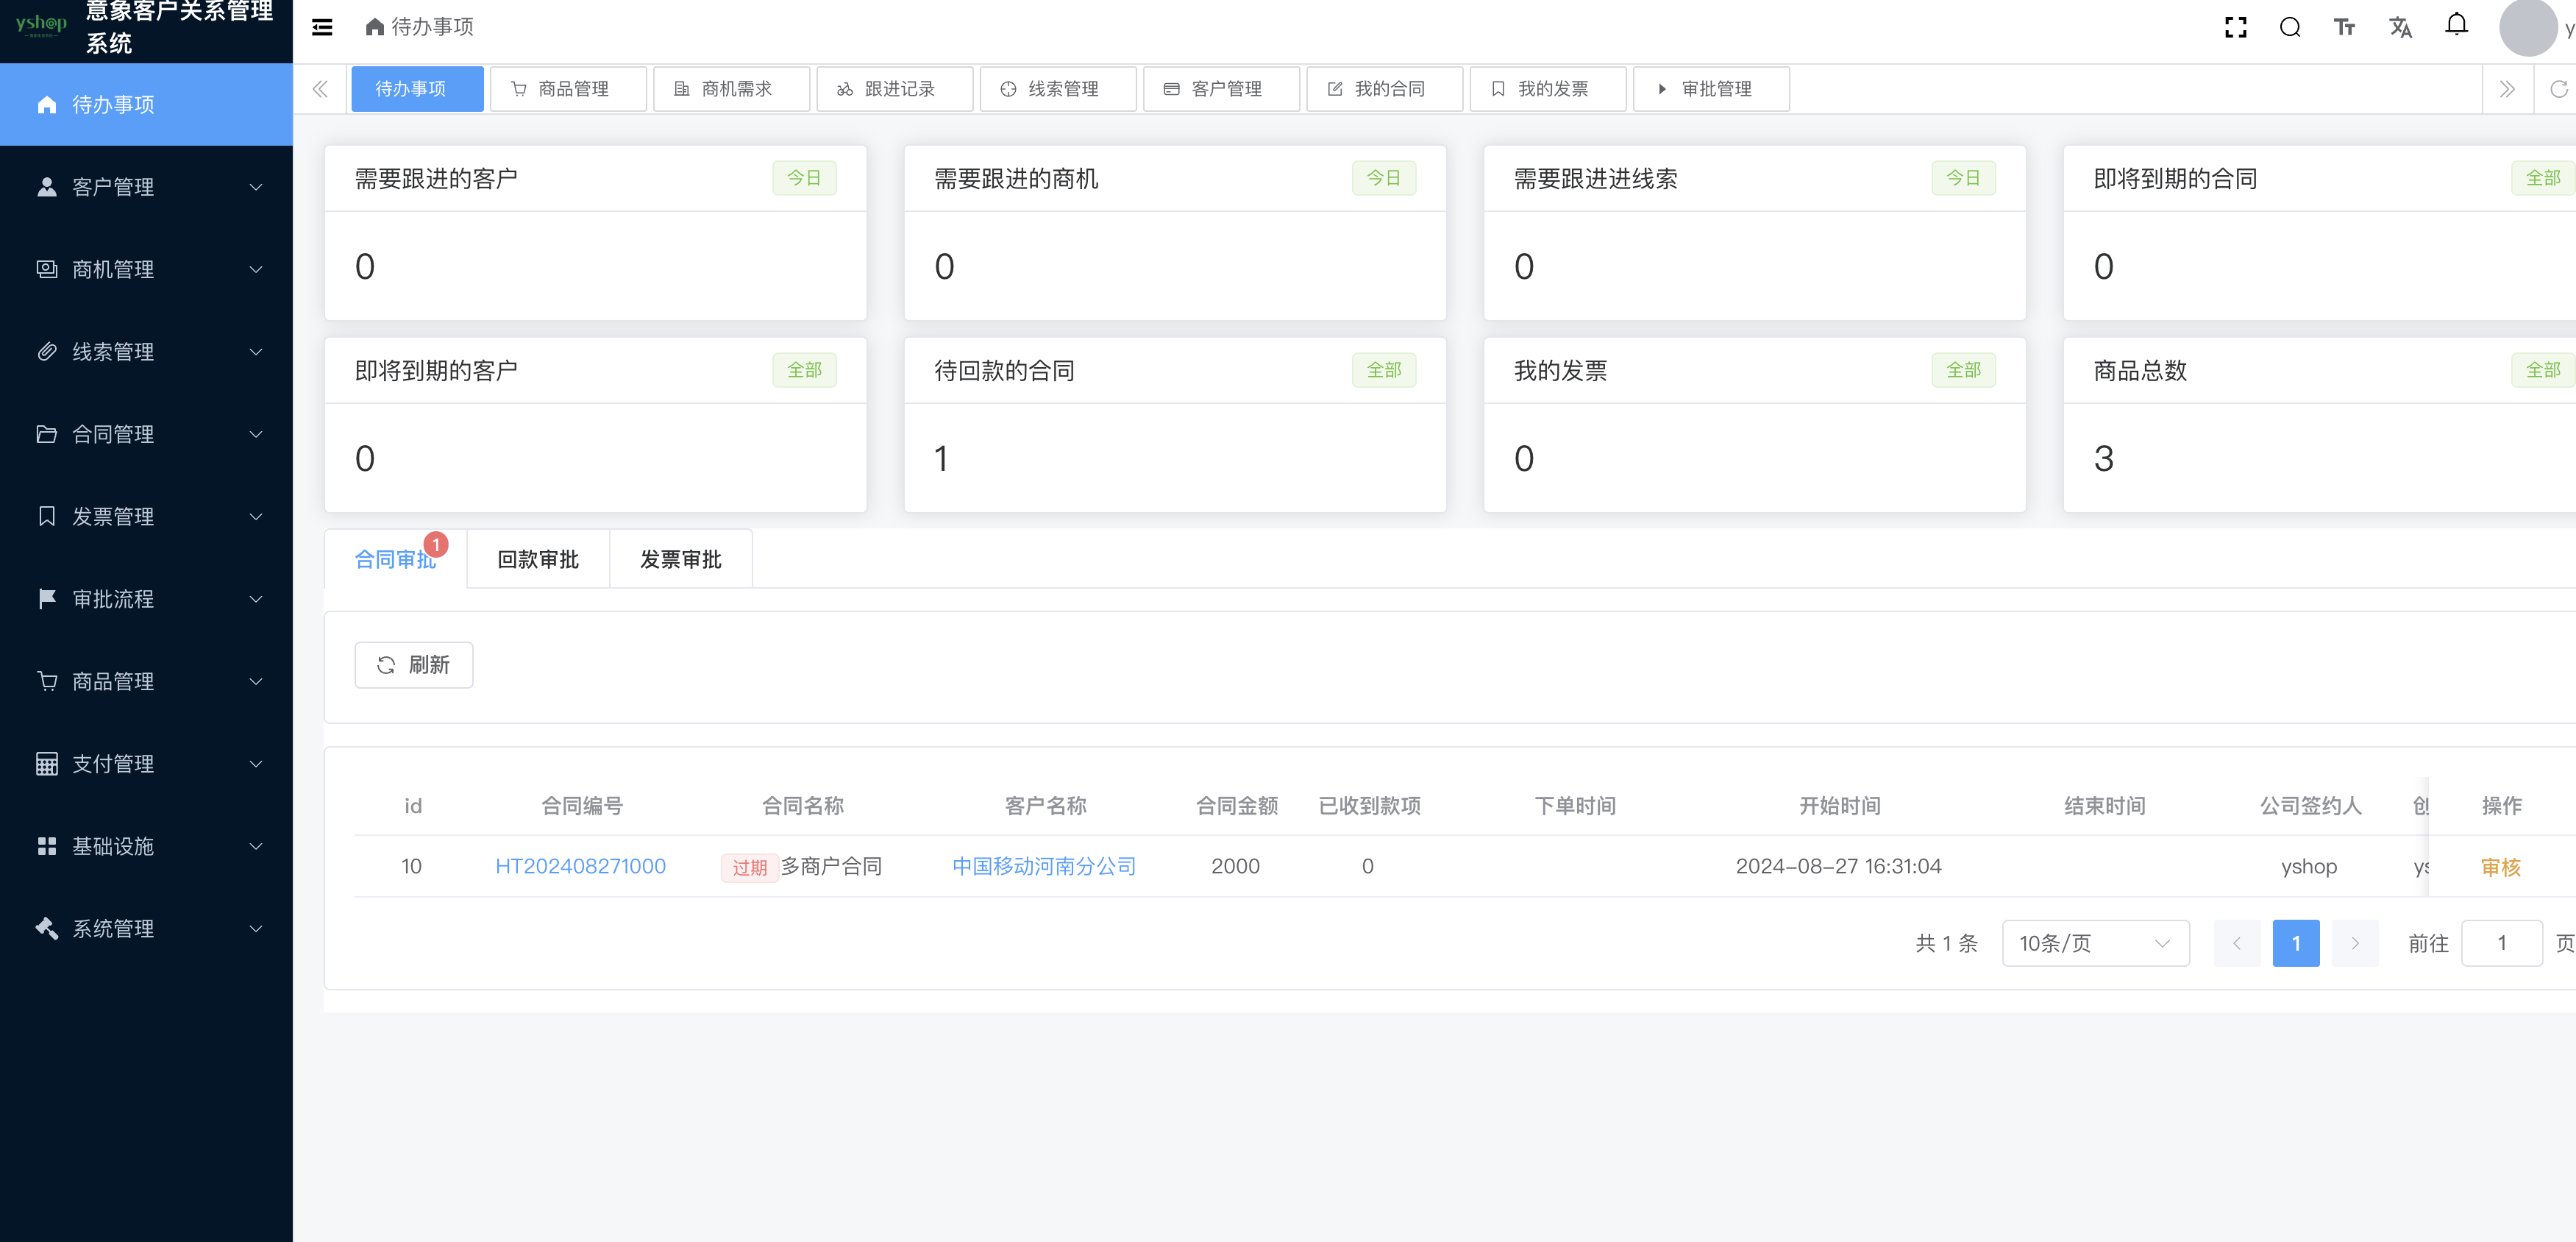
Task: Click 审核 action for the contract row
Action: click(x=2500, y=867)
